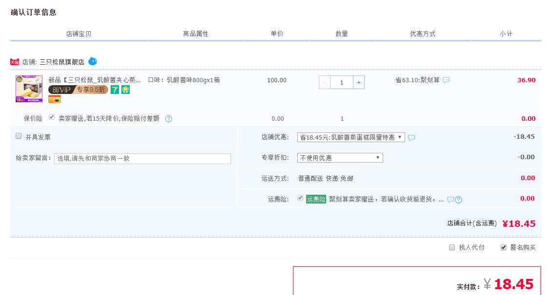Screen dimensions: 546x295
Task: Click comment bubble beside 店铺优惠 dropdown
Action: [411, 138]
